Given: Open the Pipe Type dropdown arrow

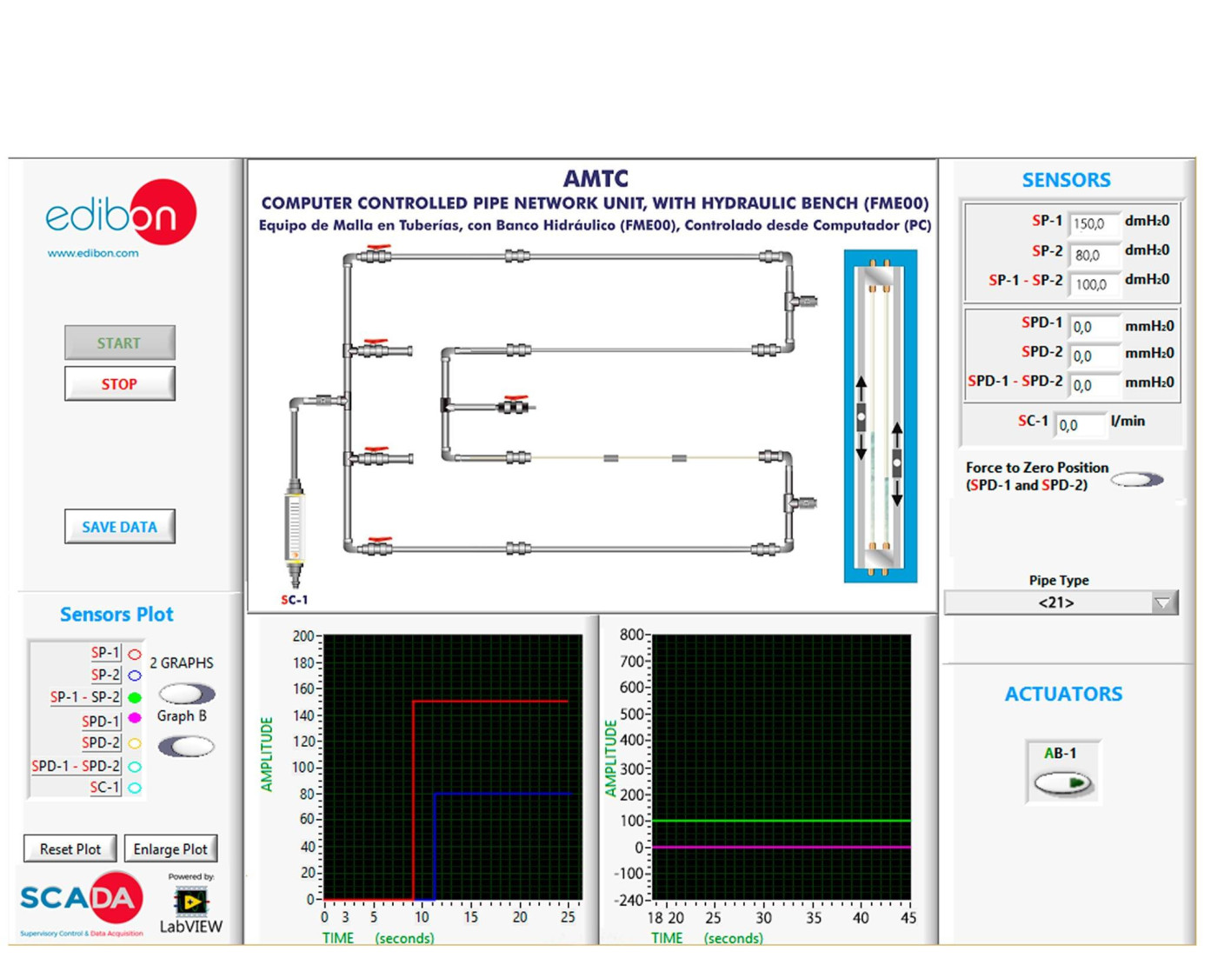Looking at the screenshot, I should [1163, 602].
